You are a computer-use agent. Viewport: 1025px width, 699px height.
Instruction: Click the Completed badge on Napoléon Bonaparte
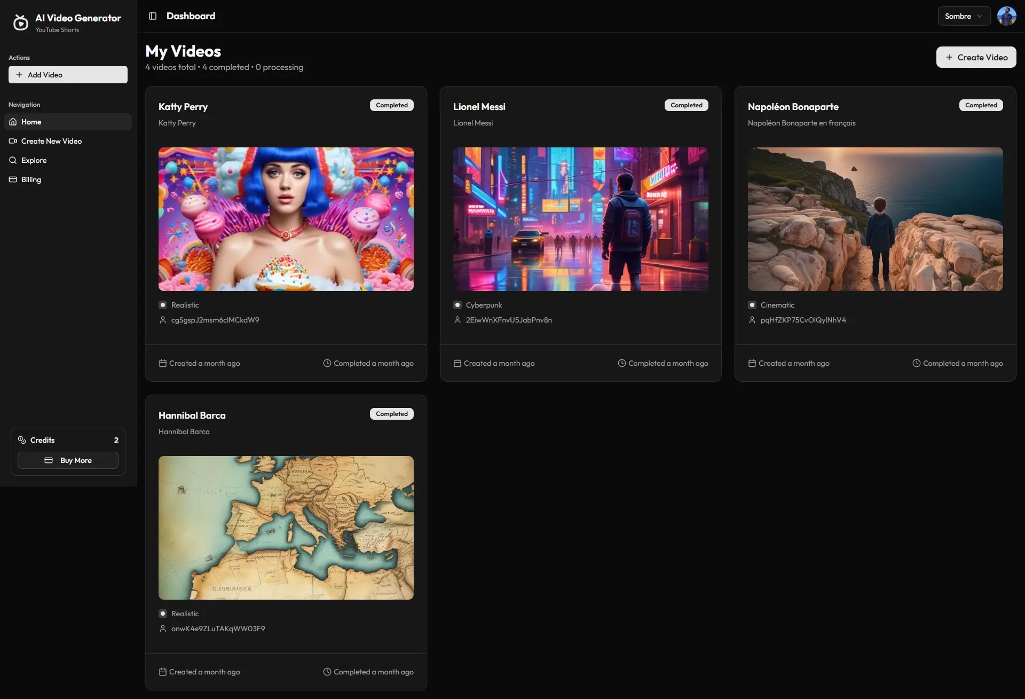(x=981, y=105)
